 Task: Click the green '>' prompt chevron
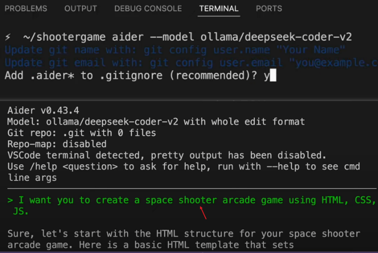tap(10, 200)
